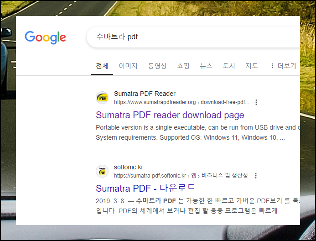The width and height of the screenshot is (316, 241).
Task: Open the 도서 tab
Action: (229, 66)
